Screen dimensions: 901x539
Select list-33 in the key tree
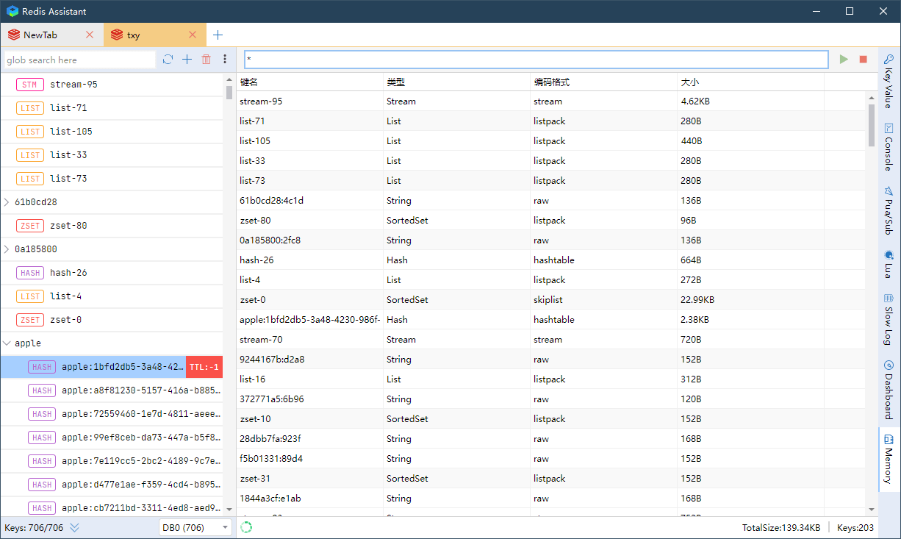click(112, 155)
